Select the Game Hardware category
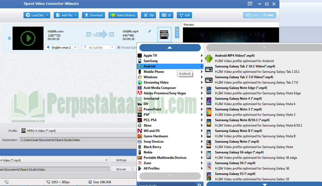322x186 pixels. coord(170,136)
